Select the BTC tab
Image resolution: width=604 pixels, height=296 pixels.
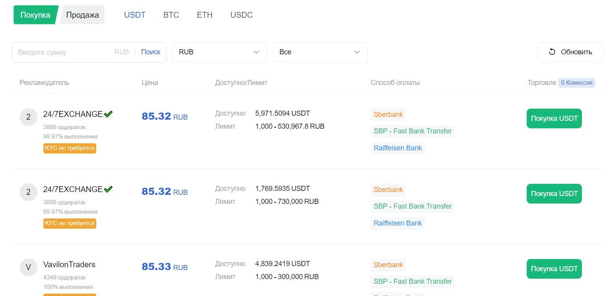coord(171,15)
